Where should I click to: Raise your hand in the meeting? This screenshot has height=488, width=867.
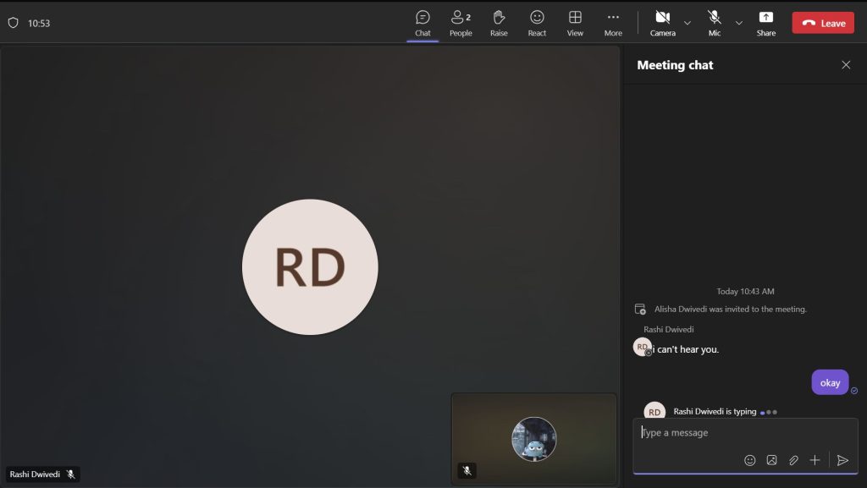499,23
